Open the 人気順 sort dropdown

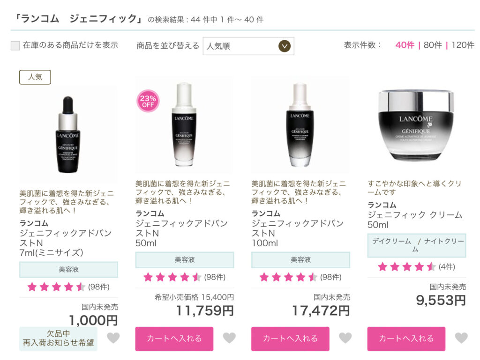248,46
